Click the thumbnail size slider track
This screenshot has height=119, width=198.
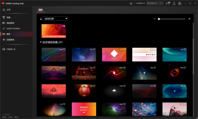point(172,19)
